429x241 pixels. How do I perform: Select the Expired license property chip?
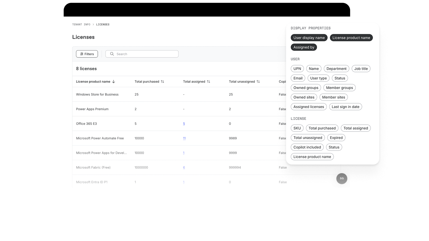[x=336, y=138]
